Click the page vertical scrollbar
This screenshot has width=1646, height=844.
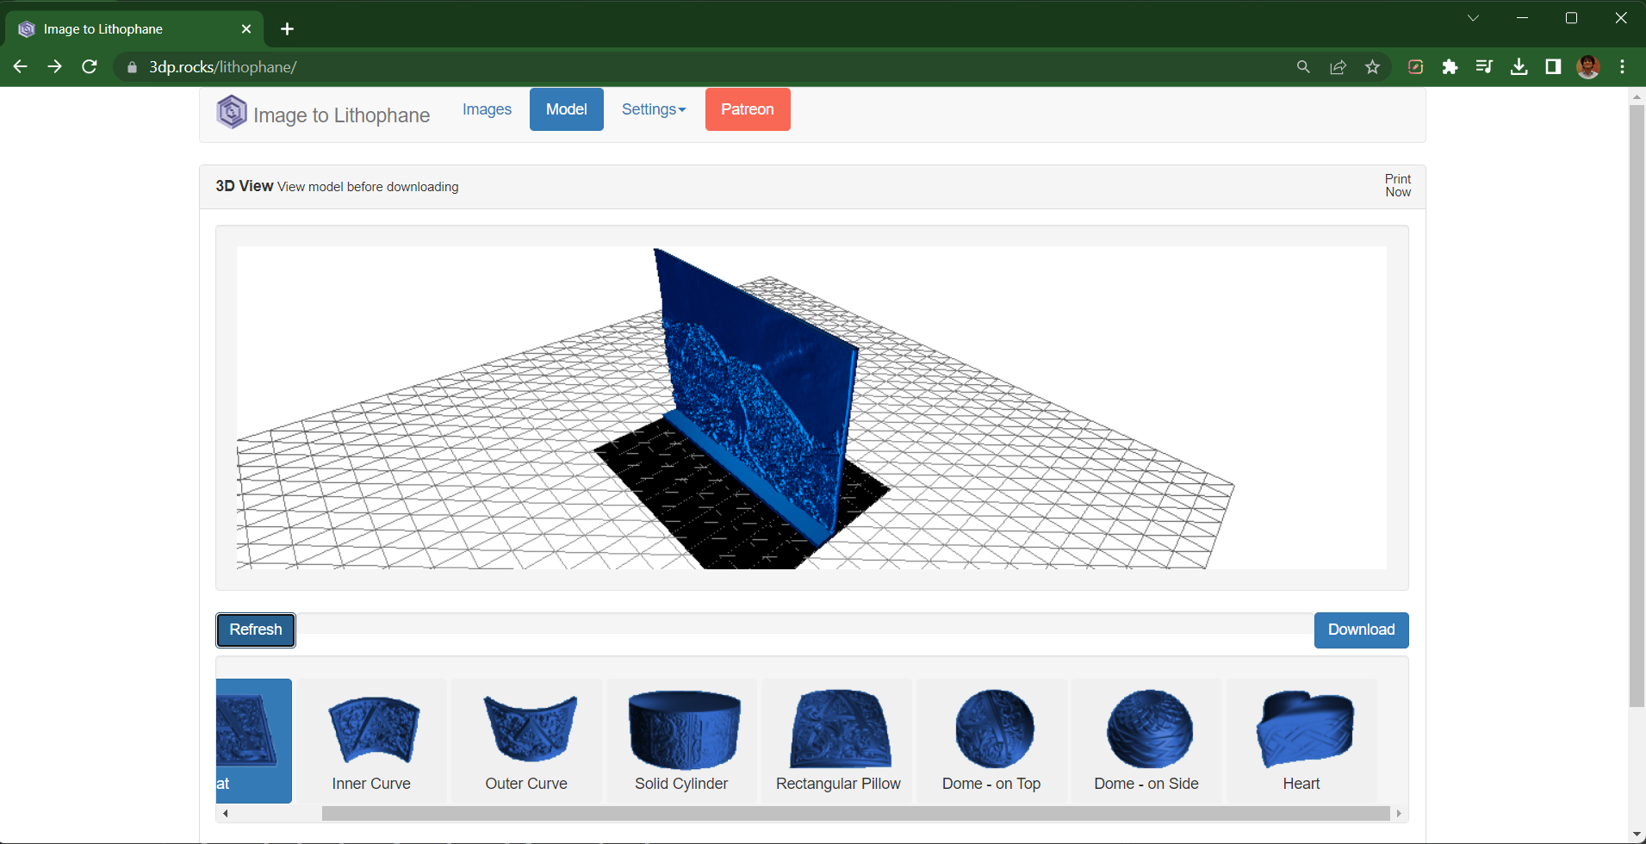pyautogui.click(x=1637, y=405)
